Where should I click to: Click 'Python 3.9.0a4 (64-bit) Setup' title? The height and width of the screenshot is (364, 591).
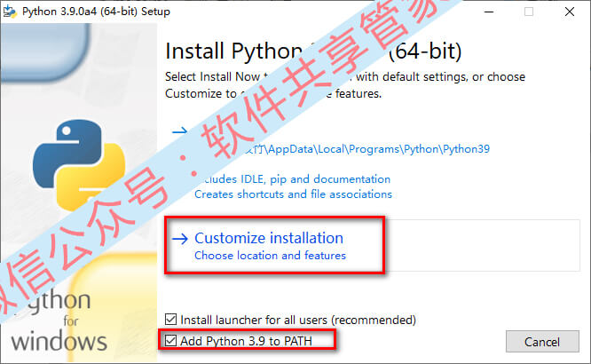pyautogui.click(x=96, y=12)
